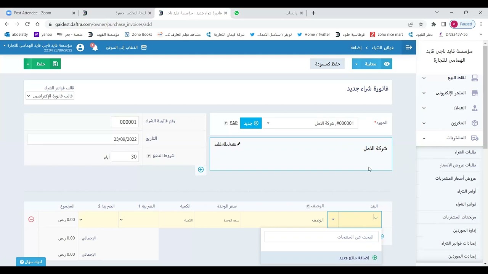The image size is (488, 274).
Task: Open the نقاط البيع sidebar section
Action: click(450, 78)
